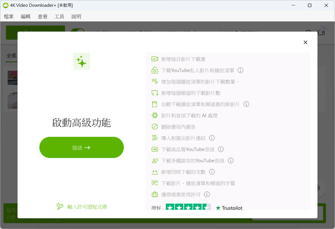Click the Trustpilot logo

(x=229, y=208)
